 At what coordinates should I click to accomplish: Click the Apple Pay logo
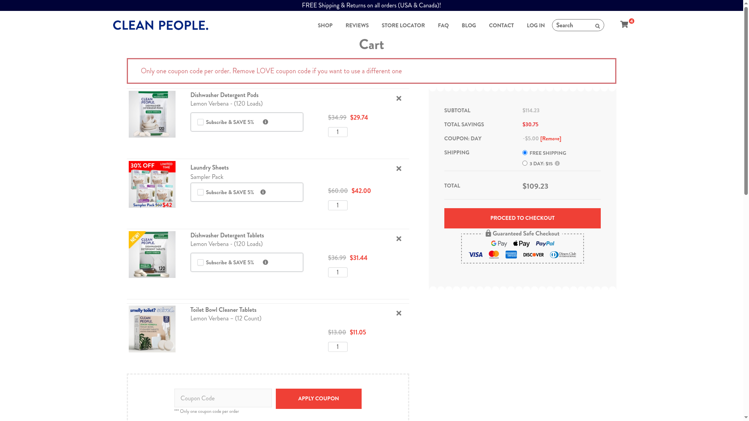click(522, 244)
